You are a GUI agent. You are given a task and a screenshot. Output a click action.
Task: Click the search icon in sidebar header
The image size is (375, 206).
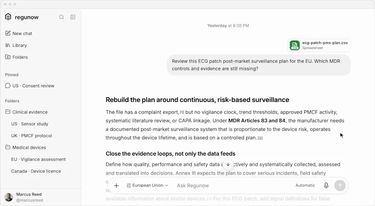(x=61, y=17)
